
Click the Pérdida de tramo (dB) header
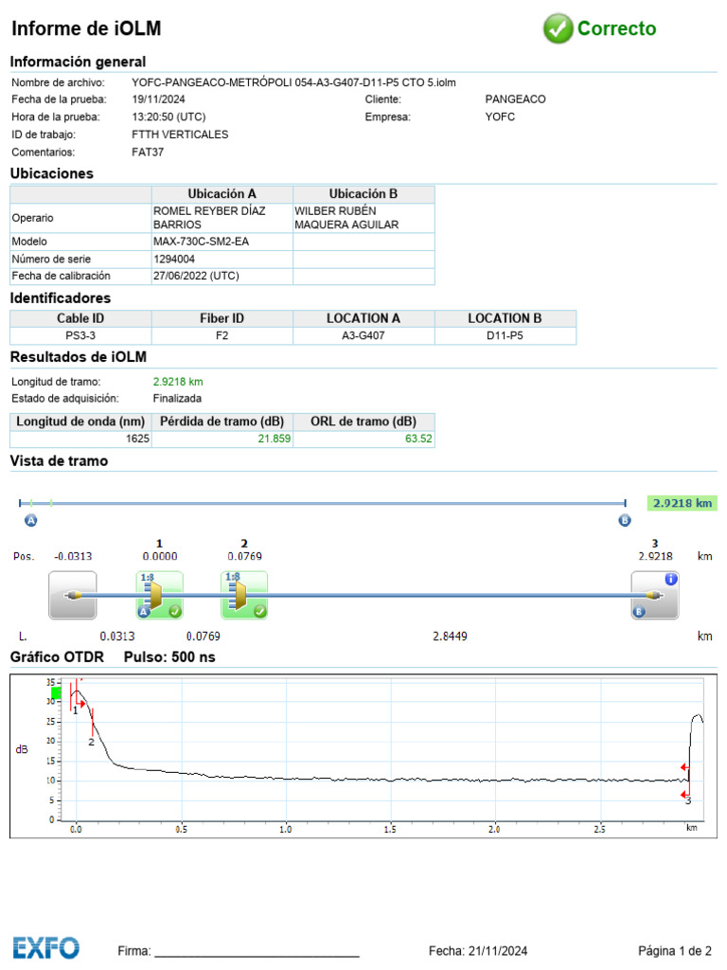222,422
